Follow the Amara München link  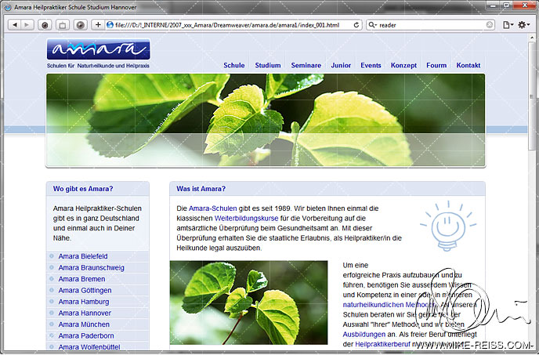click(x=84, y=324)
